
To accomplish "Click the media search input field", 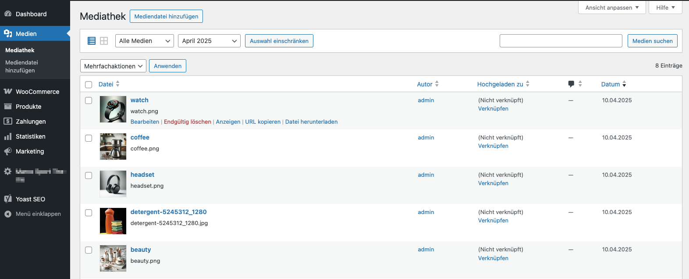I will [561, 41].
